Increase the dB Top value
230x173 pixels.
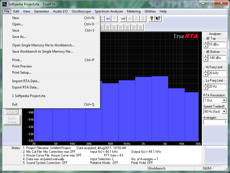[x=206, y=43]
